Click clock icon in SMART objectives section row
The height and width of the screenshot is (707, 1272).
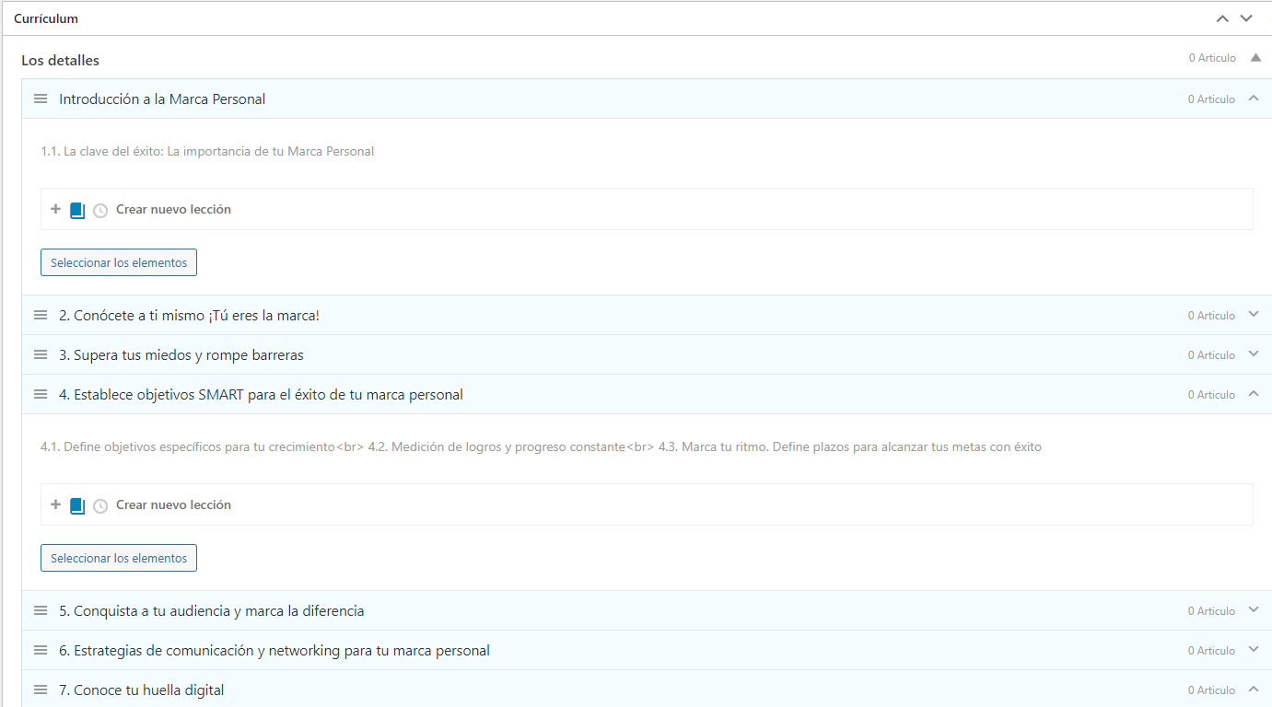(x=100, y=505)
